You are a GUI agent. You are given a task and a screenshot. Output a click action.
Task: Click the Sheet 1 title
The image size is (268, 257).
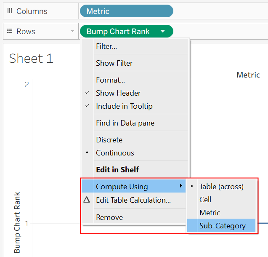point(31,58)
